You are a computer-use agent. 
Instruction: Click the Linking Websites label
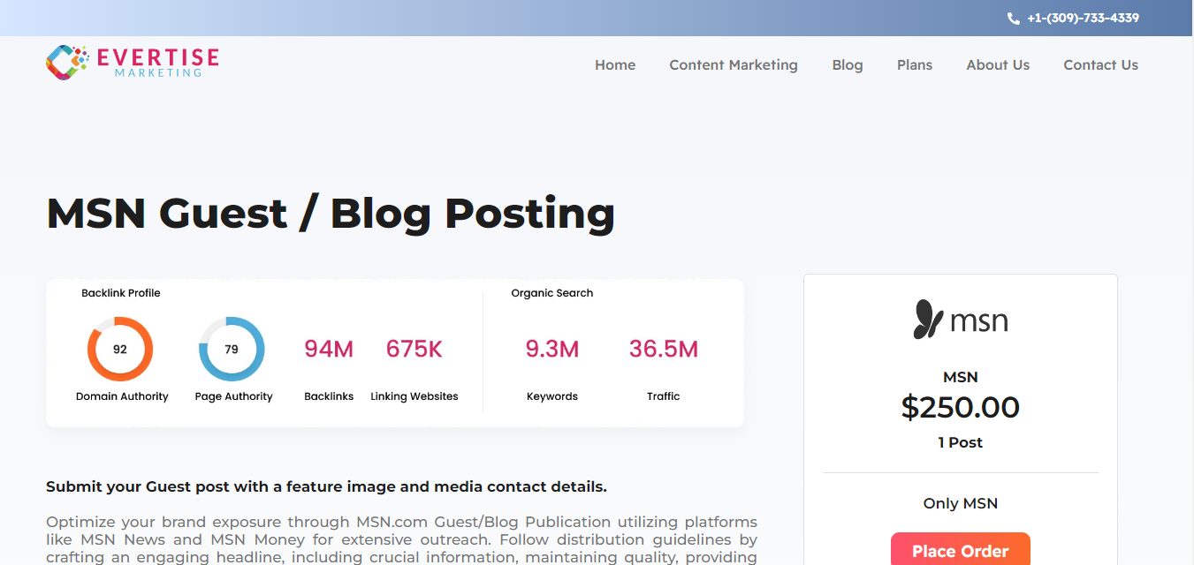pyautogui.click(x=414, y=396)
